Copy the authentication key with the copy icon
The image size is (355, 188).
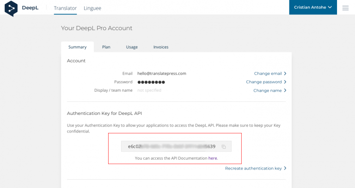[x=224, y=147]
